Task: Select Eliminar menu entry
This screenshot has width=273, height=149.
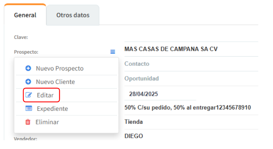Action: pos(47,122)
